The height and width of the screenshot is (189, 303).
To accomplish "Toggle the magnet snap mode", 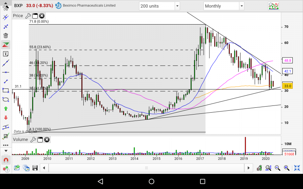I will (6, 160).
